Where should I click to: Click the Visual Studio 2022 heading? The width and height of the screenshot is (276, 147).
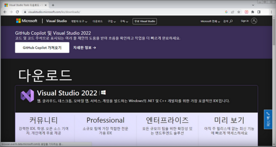tap(67, 93)
